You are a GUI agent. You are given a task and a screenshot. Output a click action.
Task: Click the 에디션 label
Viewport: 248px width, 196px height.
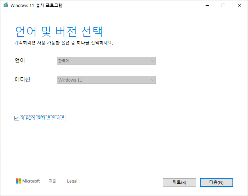[x=22, y=79]
